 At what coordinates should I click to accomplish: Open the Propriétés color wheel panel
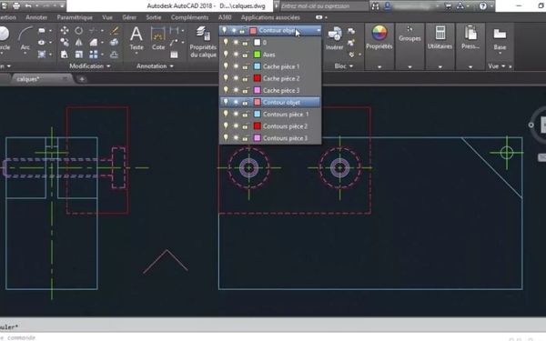[379, 37]
